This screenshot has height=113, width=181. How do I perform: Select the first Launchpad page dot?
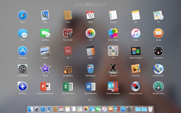pyautogui.click(x=89, y=100)
